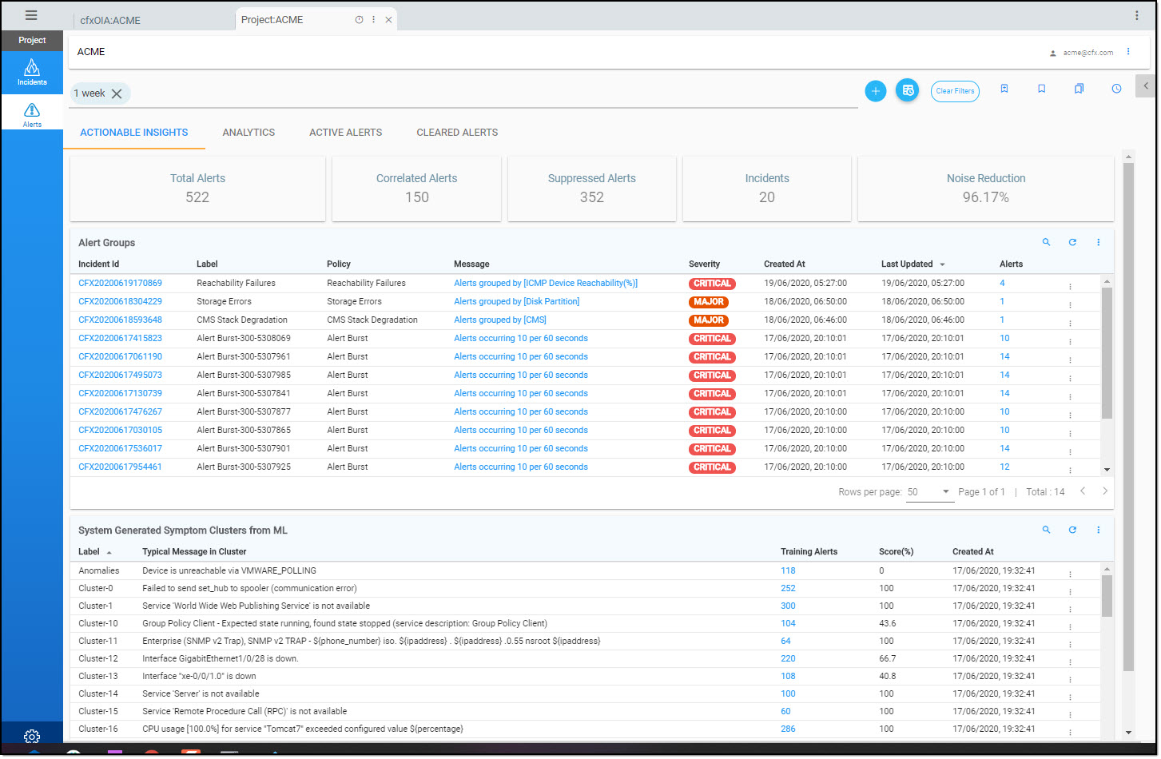The image size is (1161, 759).
Task: Remove the 1 week filter chip
Action: pyautogui.click(x=117, y=93)
